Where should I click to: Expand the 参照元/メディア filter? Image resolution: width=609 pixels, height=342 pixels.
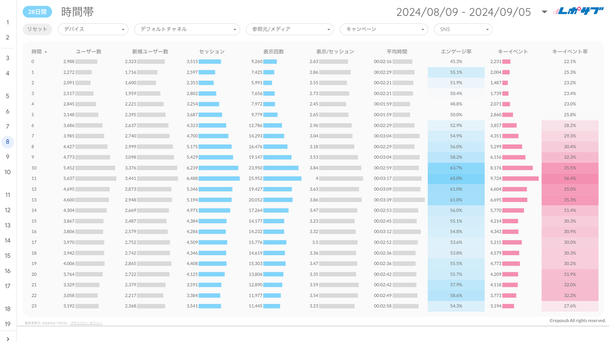click(290, 29)
